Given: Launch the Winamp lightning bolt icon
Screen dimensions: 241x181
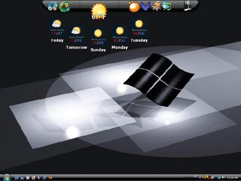Looking at the screenshot, I should [156, 6].
